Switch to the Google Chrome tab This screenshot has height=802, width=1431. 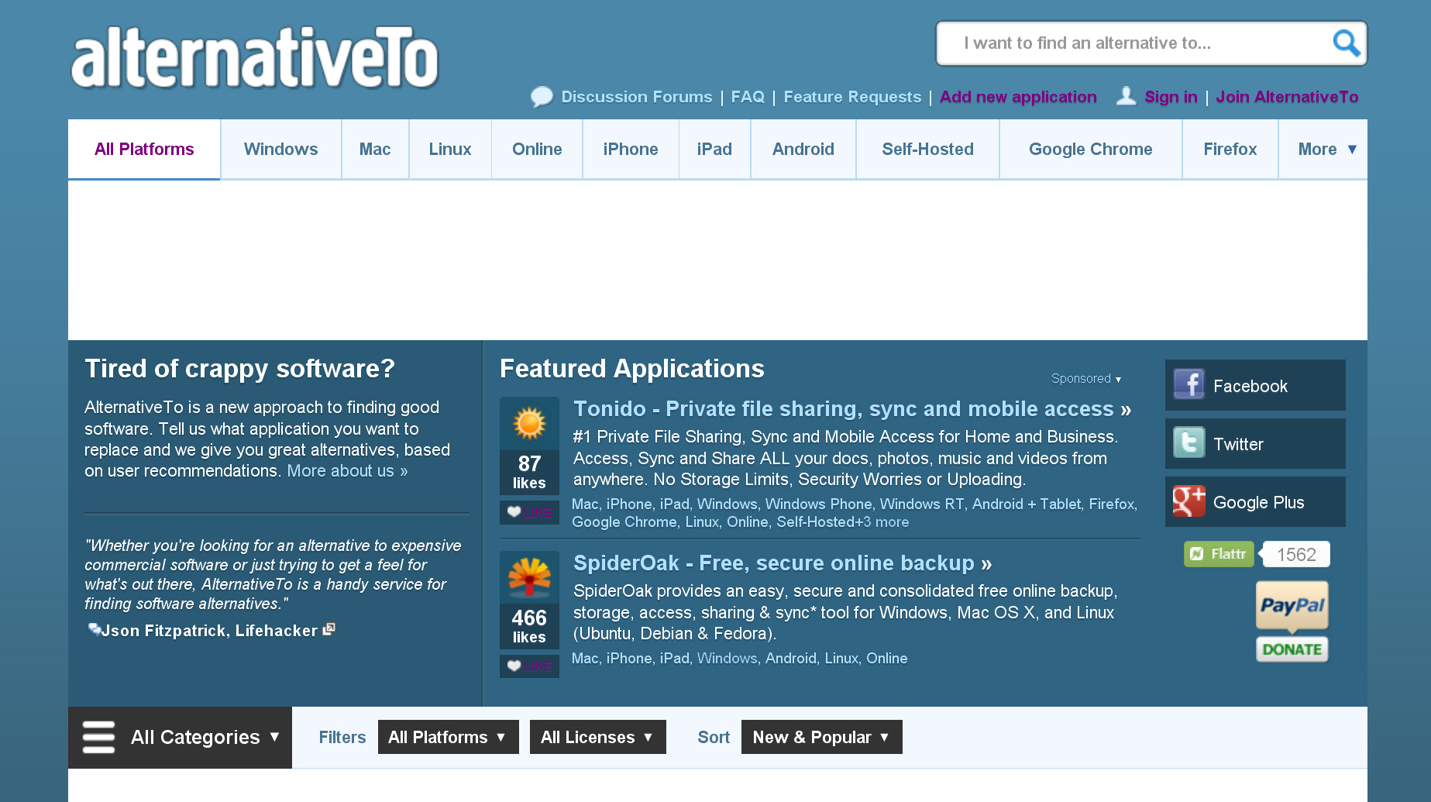point(1091,149)
